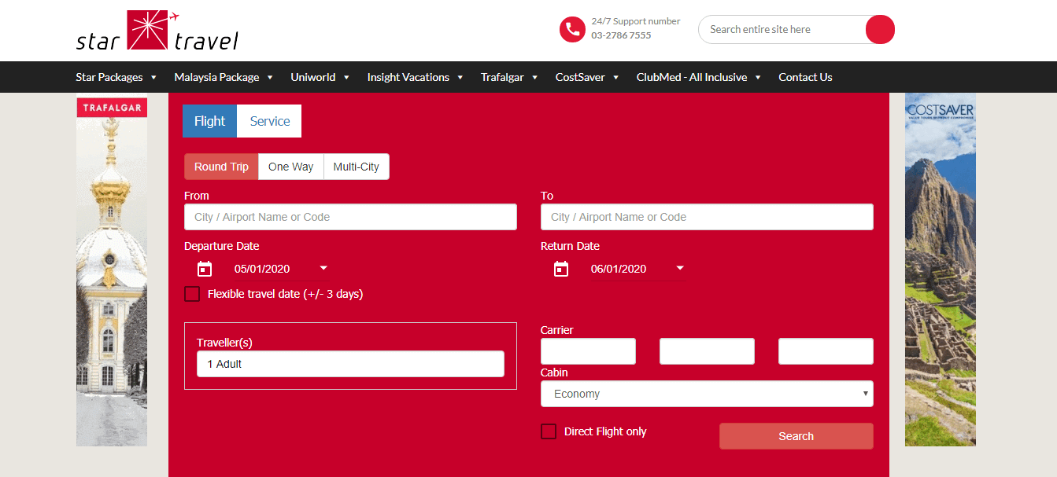The width and height of the screenshot is (1057, 477).
Task: Expand the Insight Vacations menu
Action: coord(416,77)
